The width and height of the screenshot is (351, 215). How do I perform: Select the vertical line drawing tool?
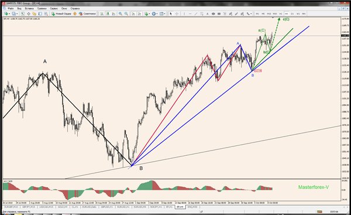(184, 13)
